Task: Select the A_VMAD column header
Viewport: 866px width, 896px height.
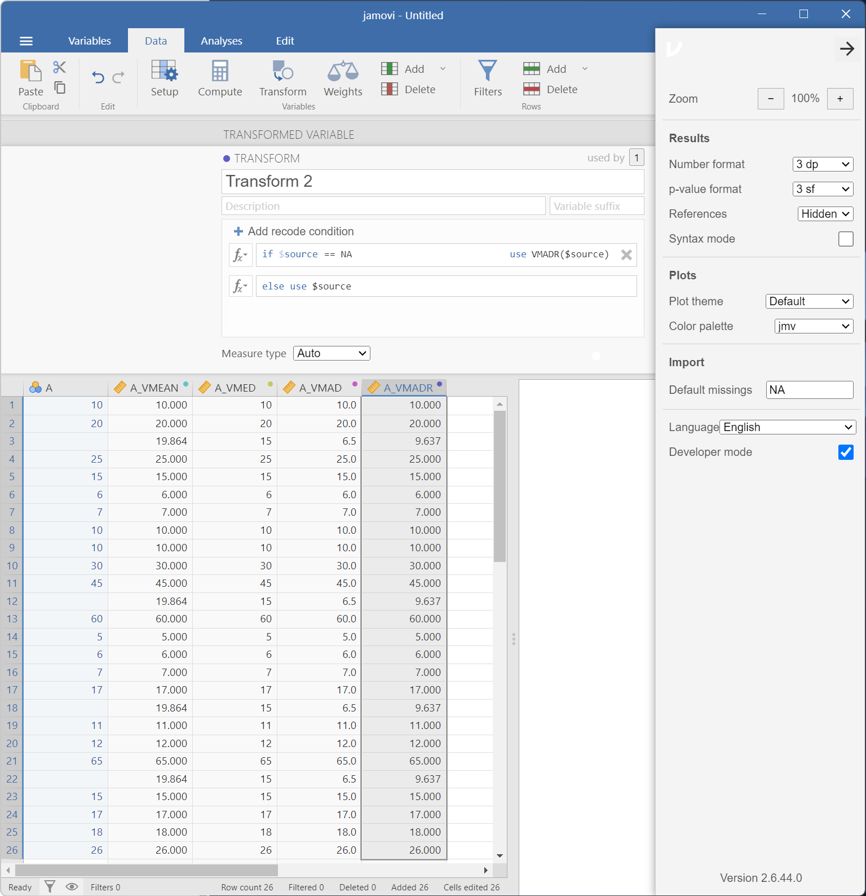Action: tap(319, 388)
